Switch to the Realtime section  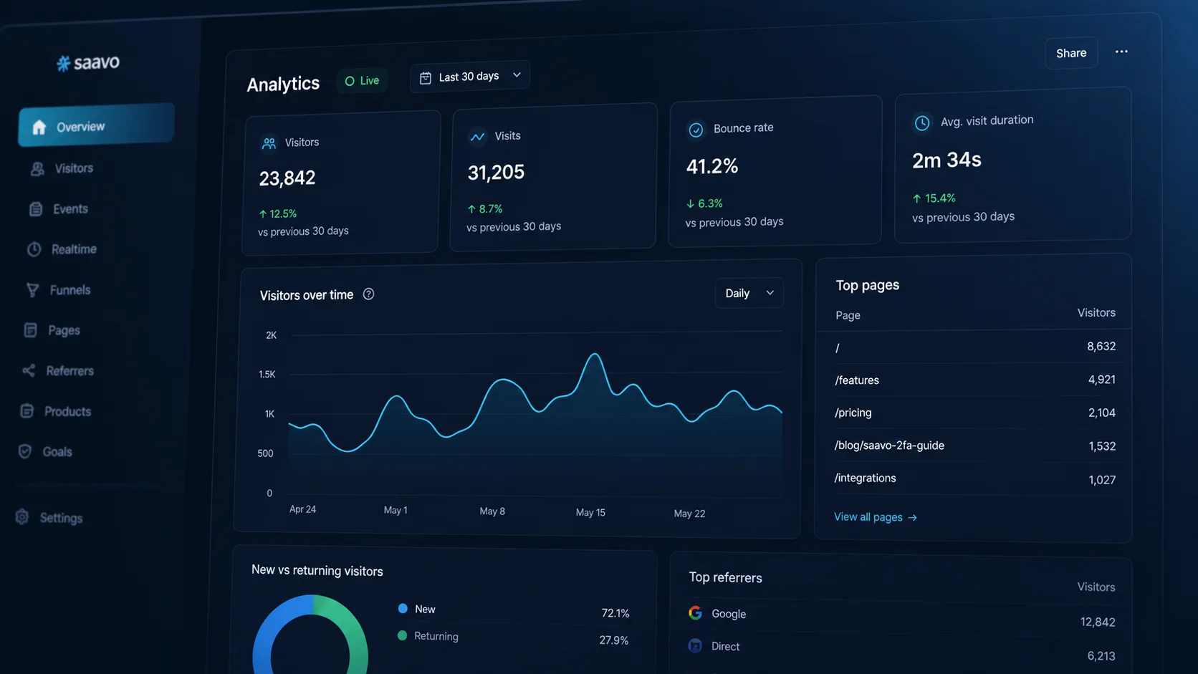tap(74, 249)
